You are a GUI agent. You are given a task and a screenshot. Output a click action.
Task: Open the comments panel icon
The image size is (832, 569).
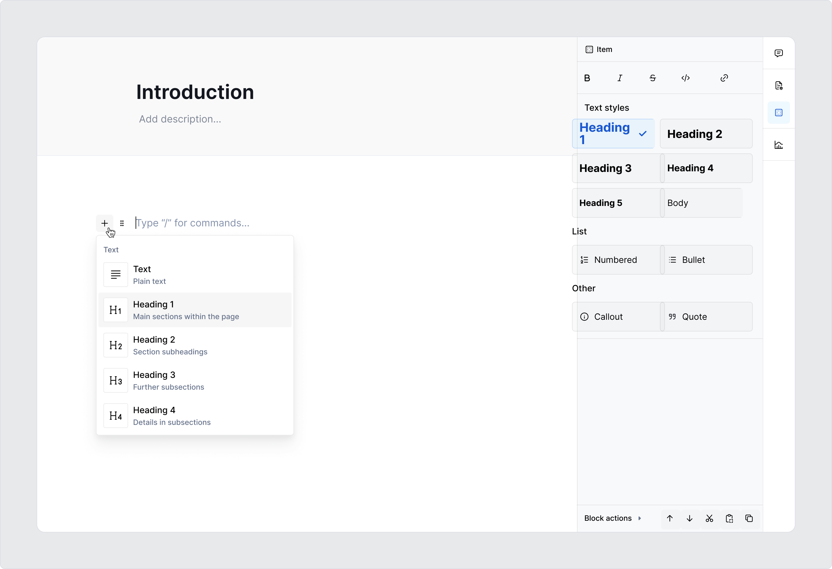(779, 53)
